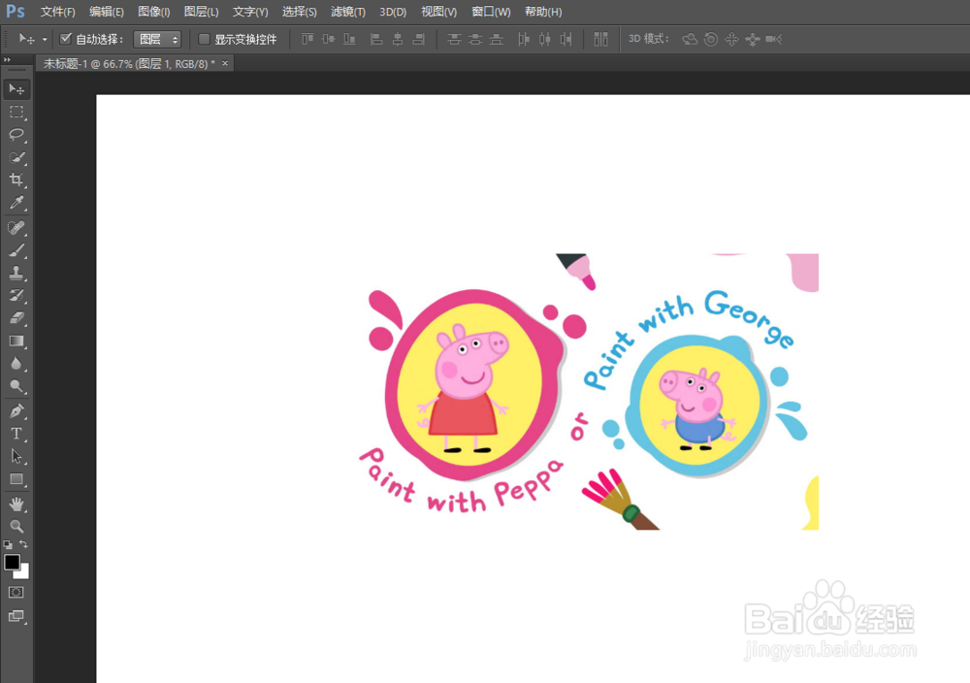
Task: Enable show transform controls (显示变换控件) checkbox
Action: (204, 40)
